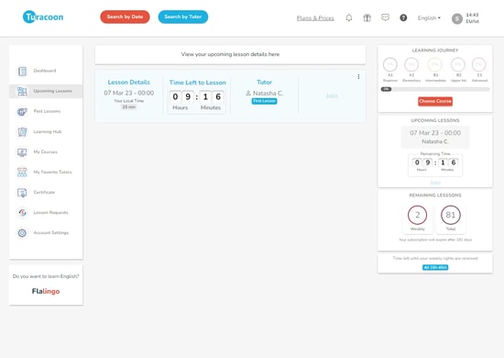Open the gift box icon
The image size is (504, 358).
click(367, 17)
